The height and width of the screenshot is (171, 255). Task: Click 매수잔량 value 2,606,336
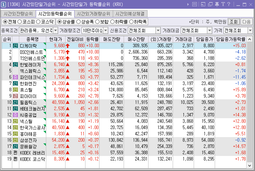tap(138, 52)
